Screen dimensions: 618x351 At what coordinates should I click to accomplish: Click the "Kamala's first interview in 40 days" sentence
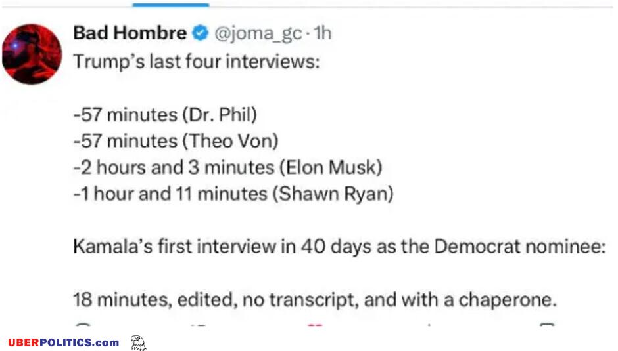point(339,247)
